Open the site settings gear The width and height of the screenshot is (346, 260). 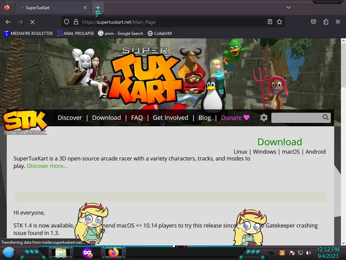click(x=264, y=117)
